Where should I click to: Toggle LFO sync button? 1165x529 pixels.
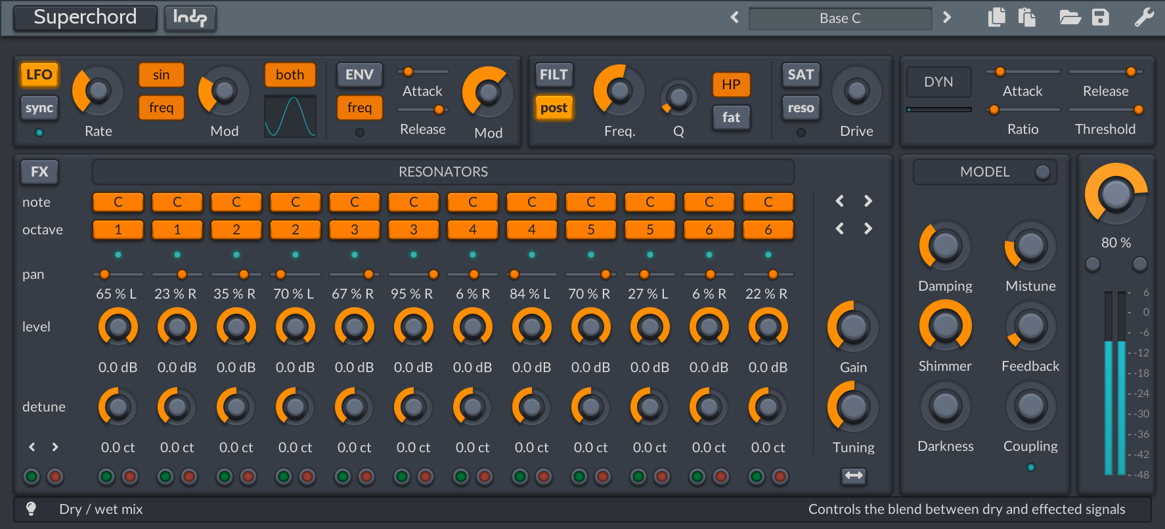(39, 108)
